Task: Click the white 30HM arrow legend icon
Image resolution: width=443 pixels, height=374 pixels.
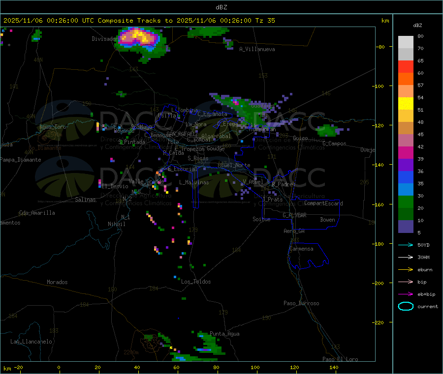Action: 406,257
